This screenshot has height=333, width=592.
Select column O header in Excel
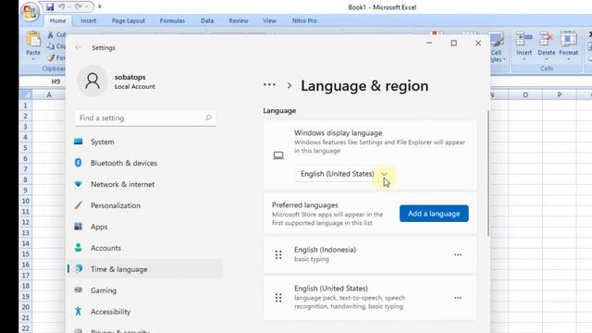pos(525,94)
